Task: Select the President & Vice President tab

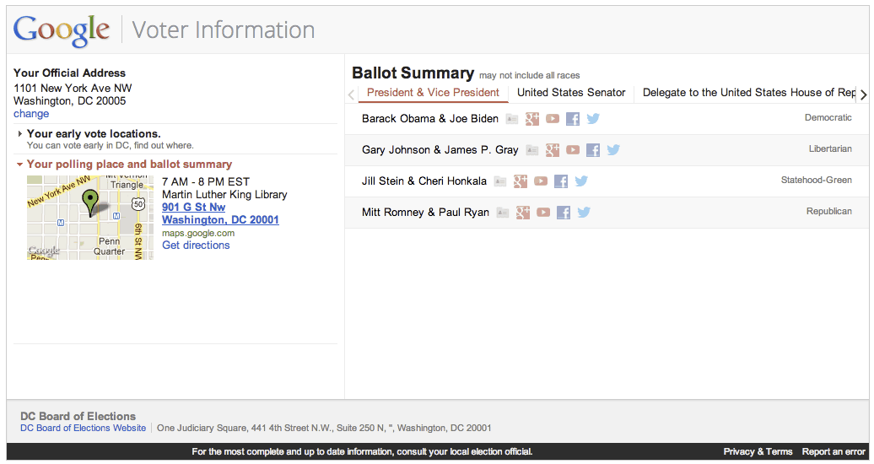Action: pos(433,93)
